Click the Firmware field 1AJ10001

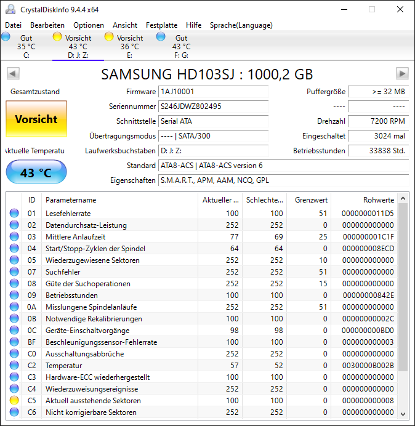pyautogui.click(x=214, y=92)
